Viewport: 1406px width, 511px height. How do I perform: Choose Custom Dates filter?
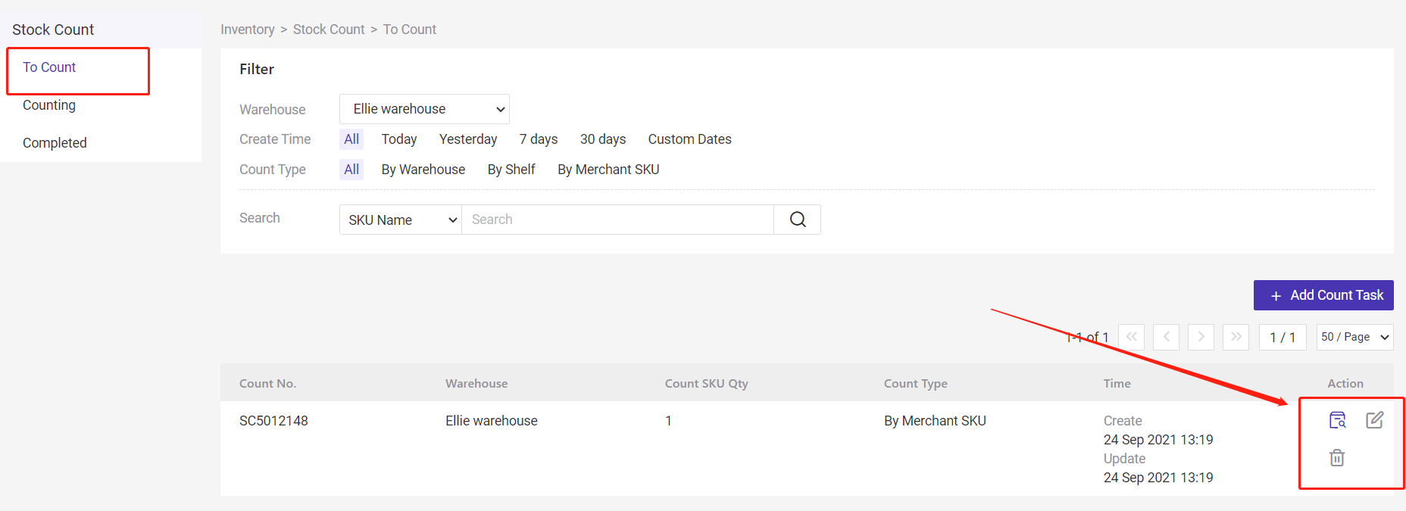(689, 139)
